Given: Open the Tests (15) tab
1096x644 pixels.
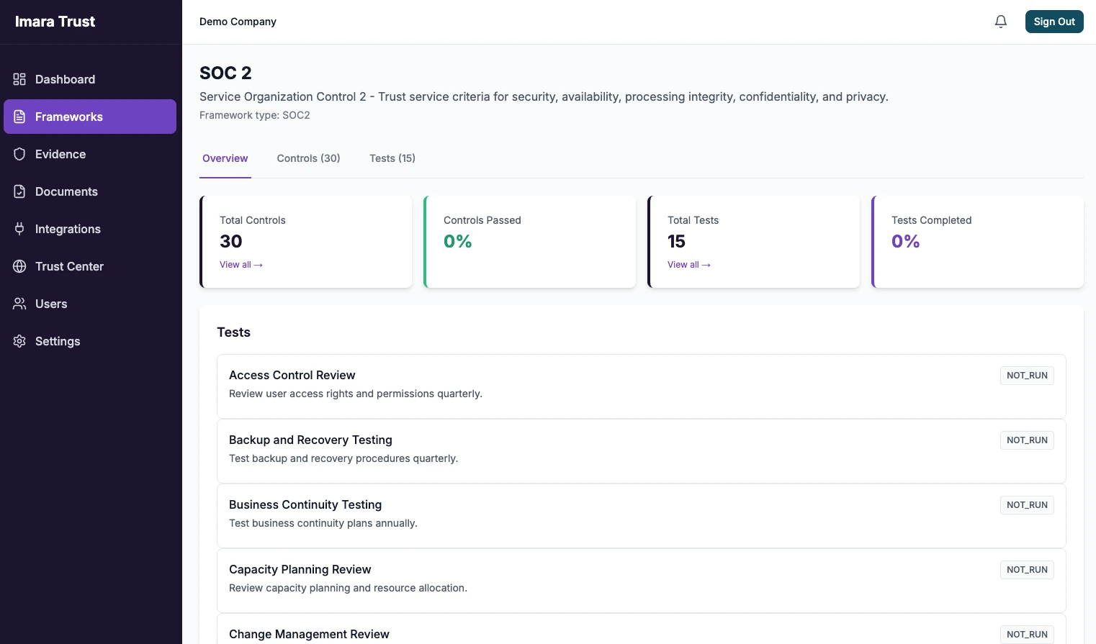Looking at the screenshot, I should [x=392, y=158].
